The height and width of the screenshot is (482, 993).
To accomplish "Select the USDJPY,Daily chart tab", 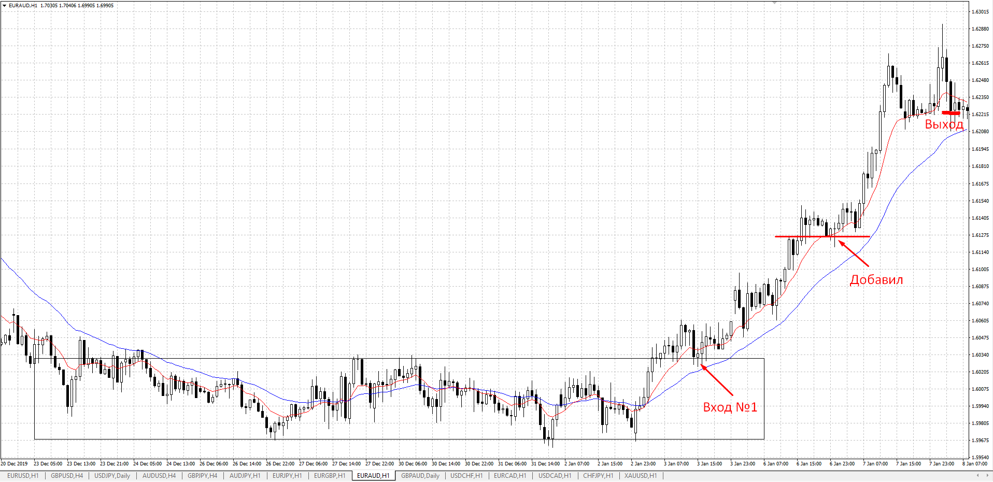I will point(112,475).
